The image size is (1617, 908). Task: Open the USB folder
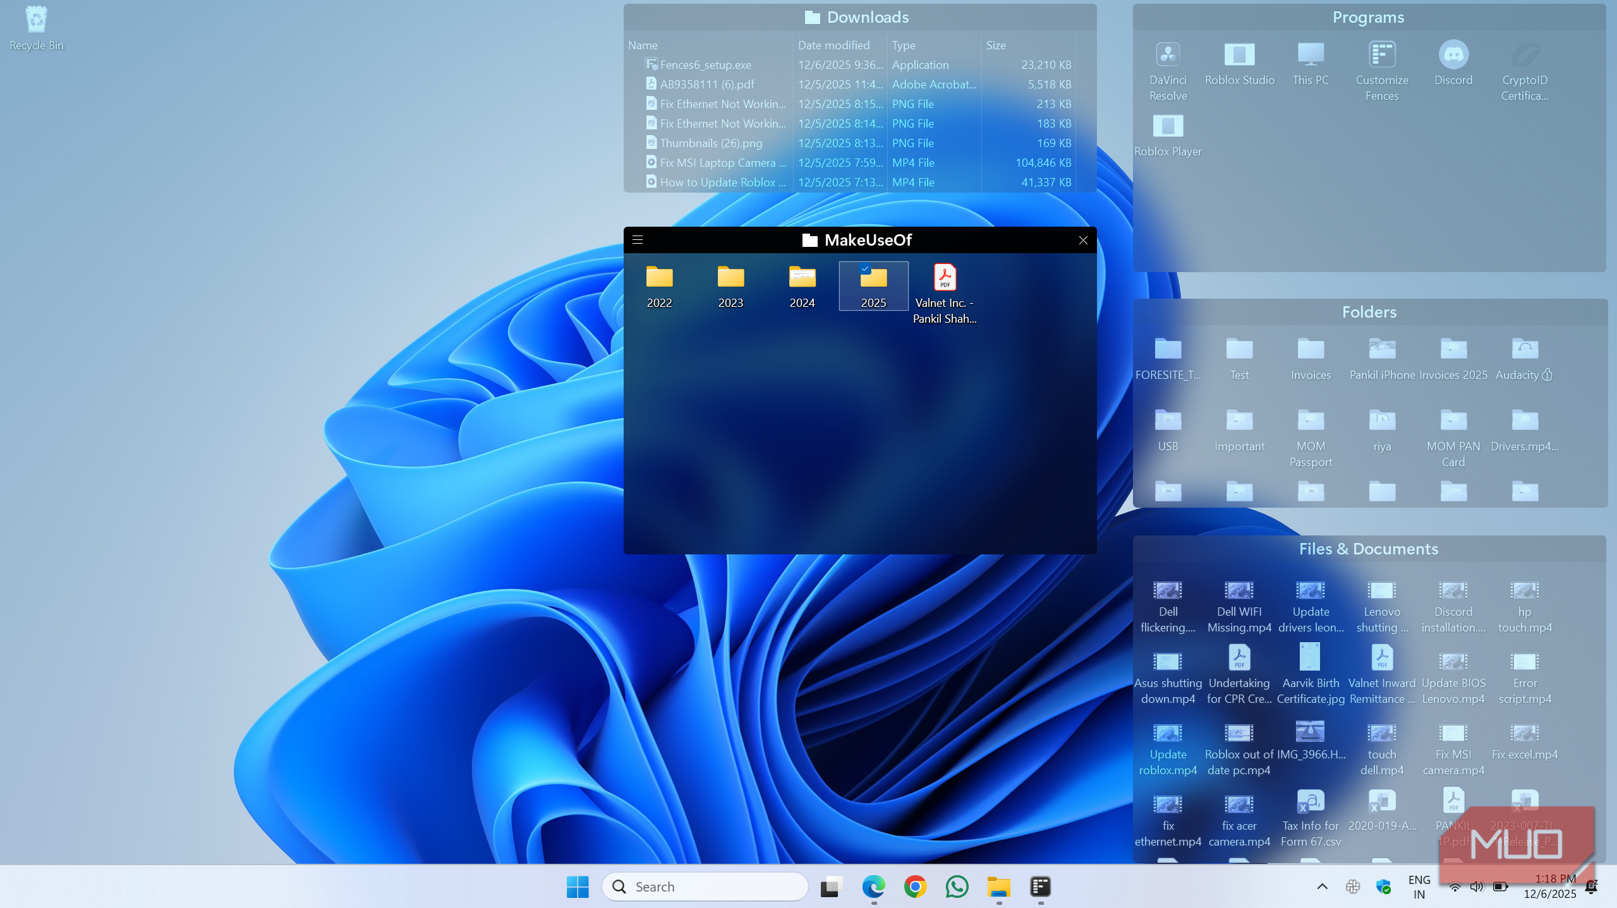click(1168, 430)
